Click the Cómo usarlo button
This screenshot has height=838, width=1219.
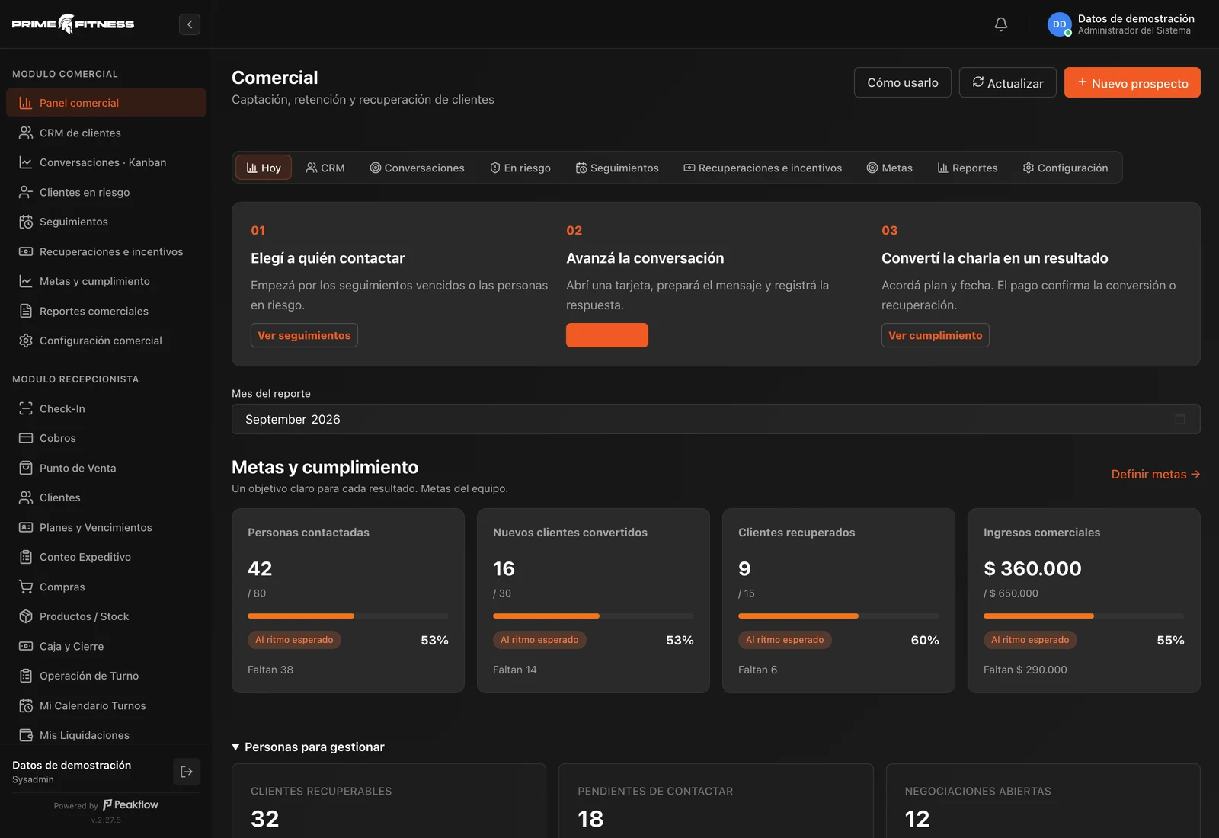point(903,82)
